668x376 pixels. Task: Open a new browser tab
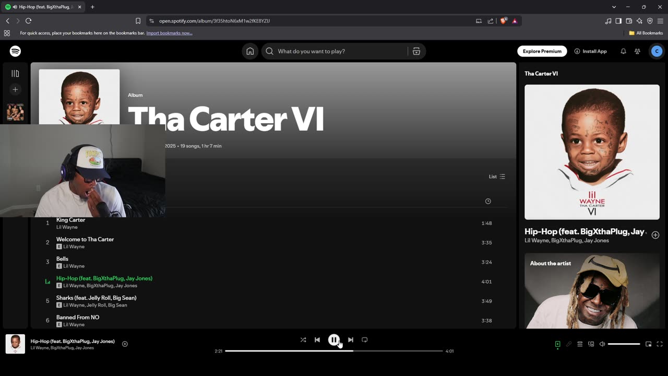92,7
